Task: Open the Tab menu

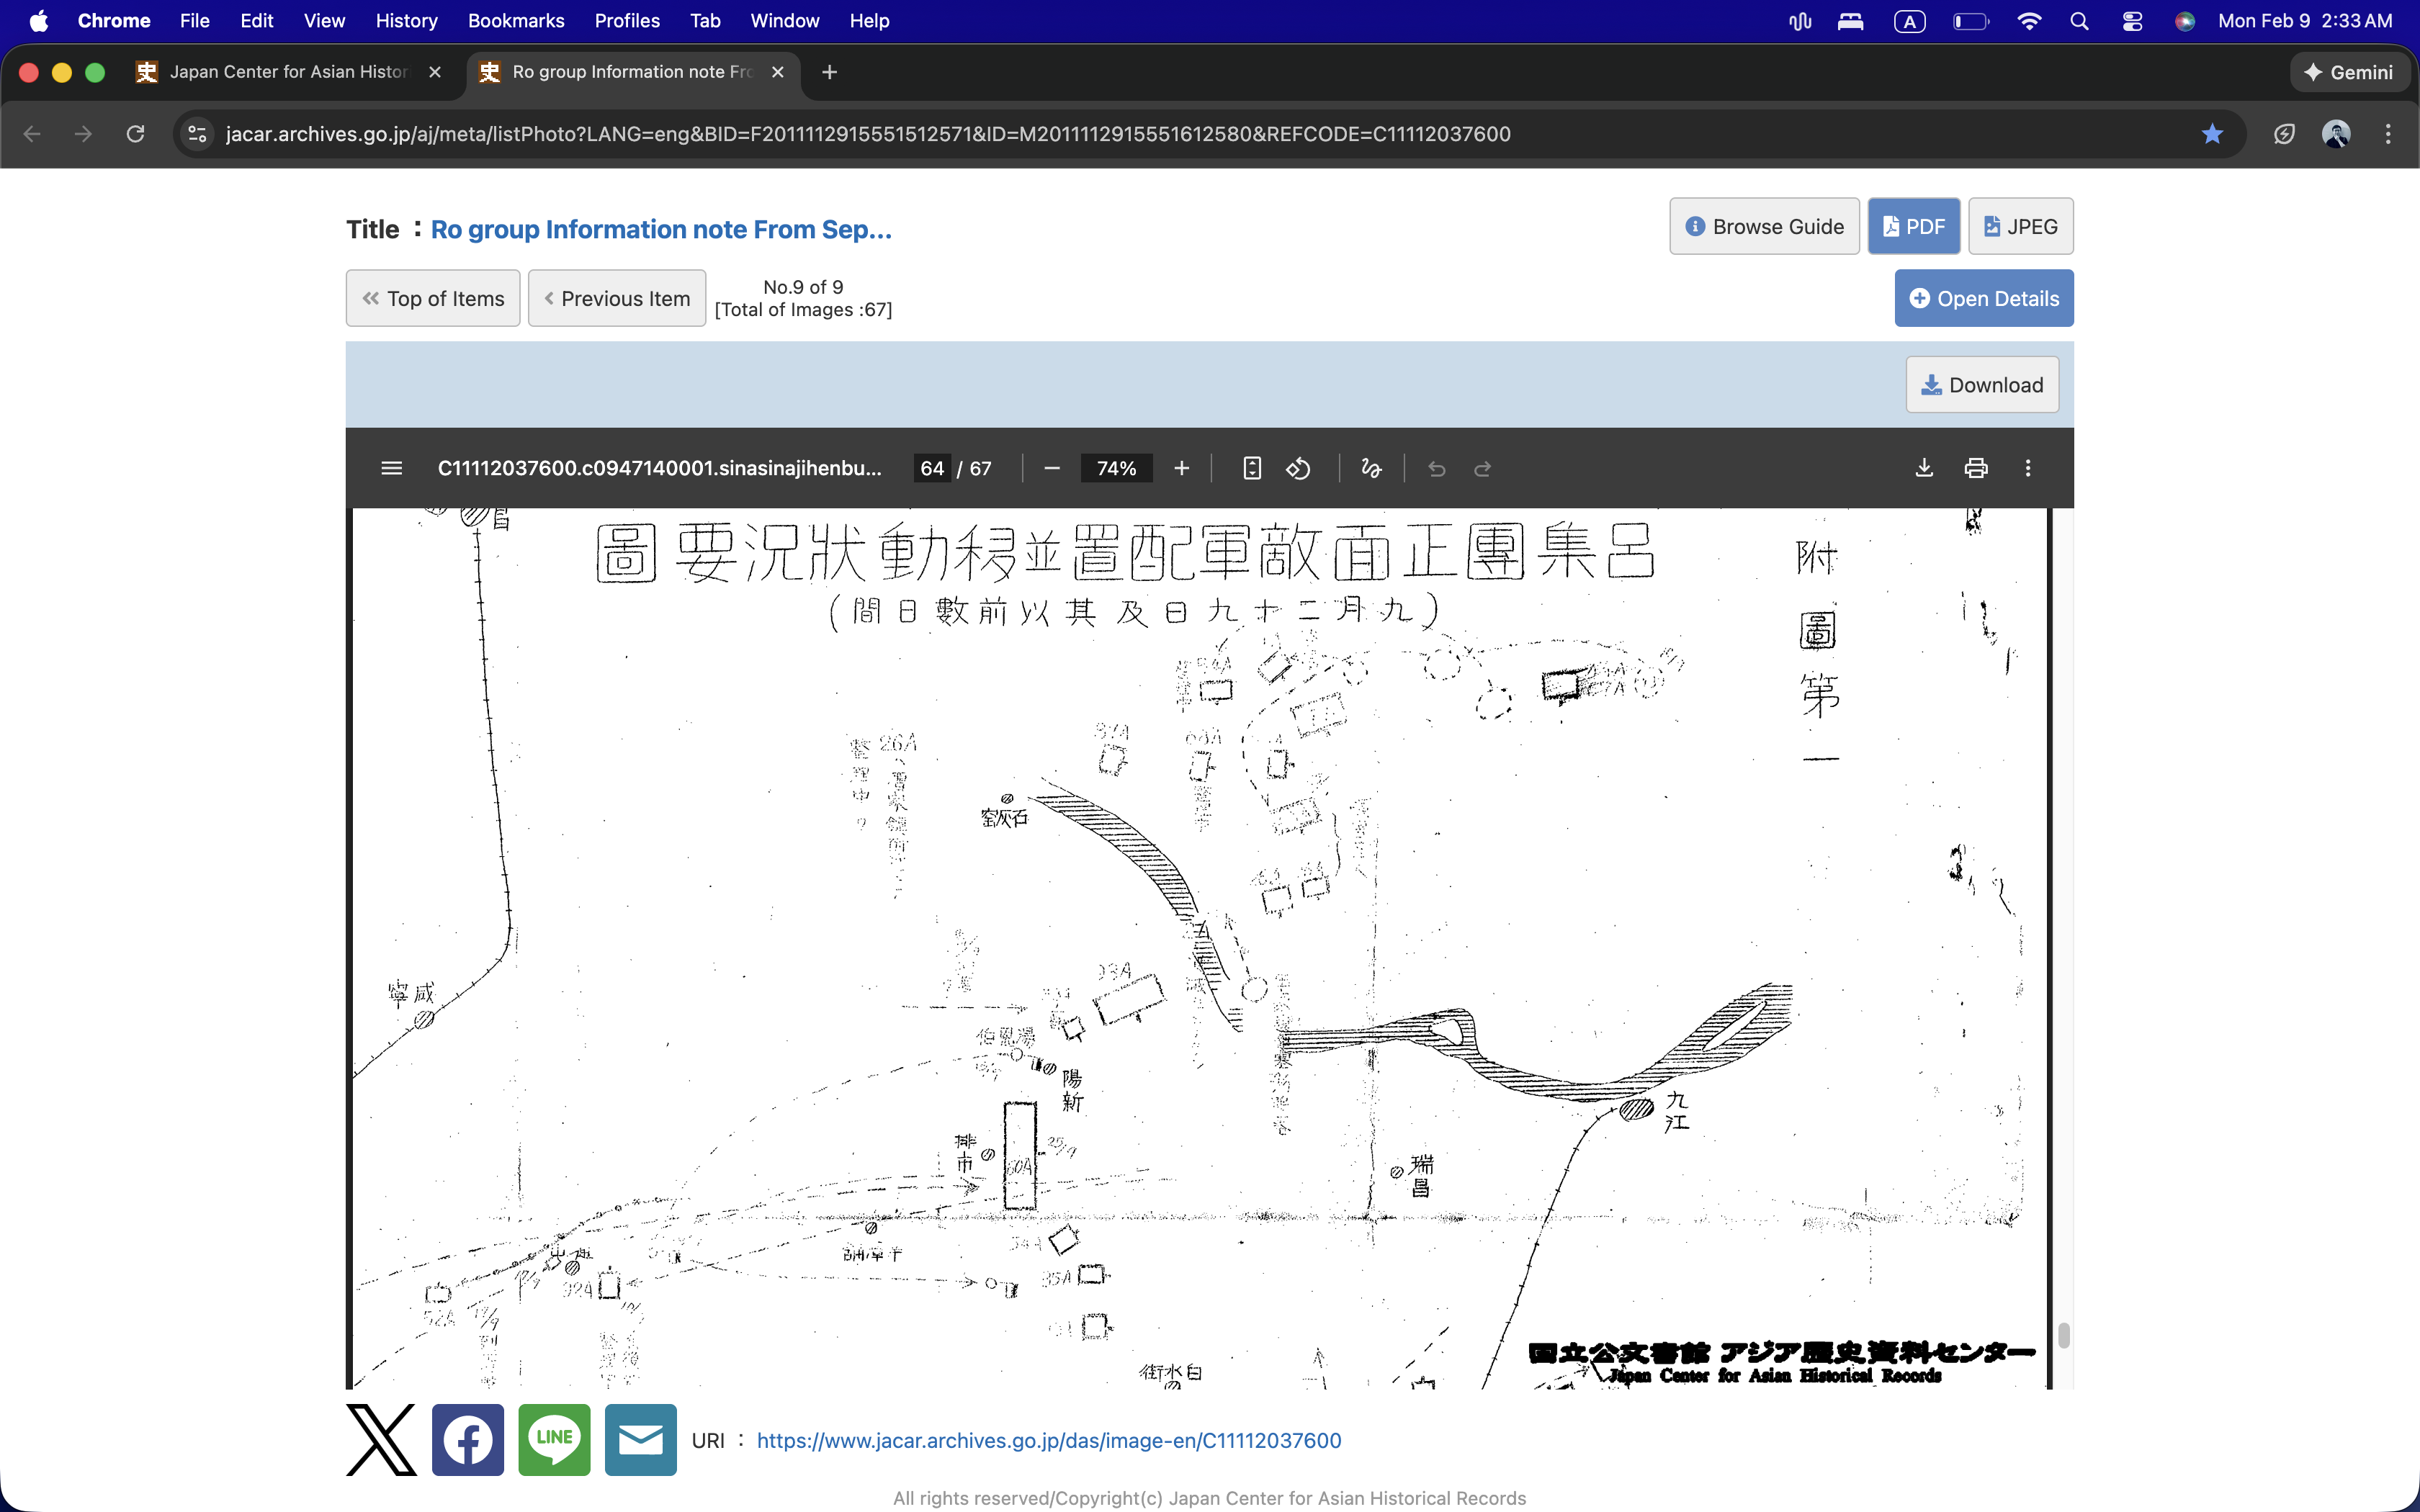Action: point(705,21)
